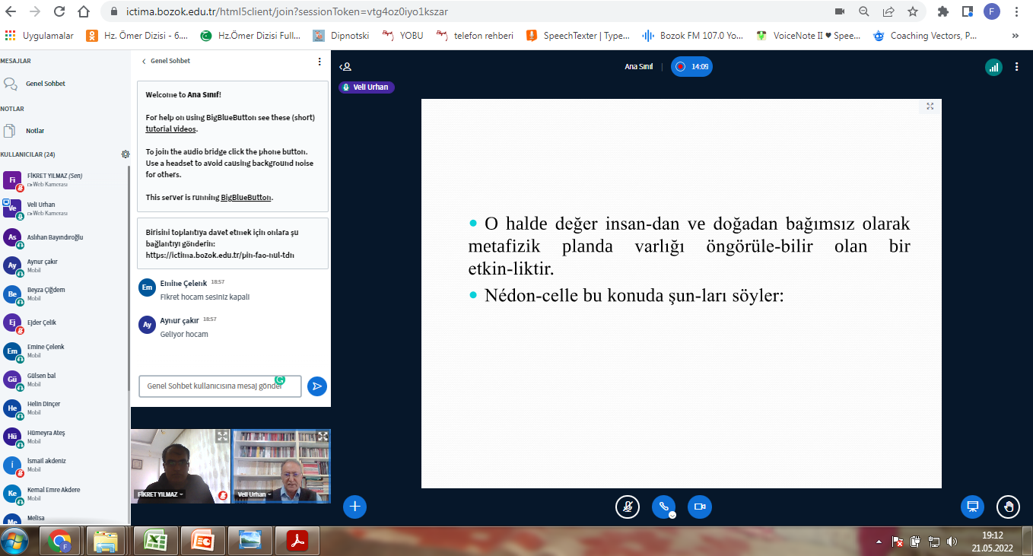Open the chat options three-dot menu
This screenshot has width=1033, height=556.
[x=319, y=62]
